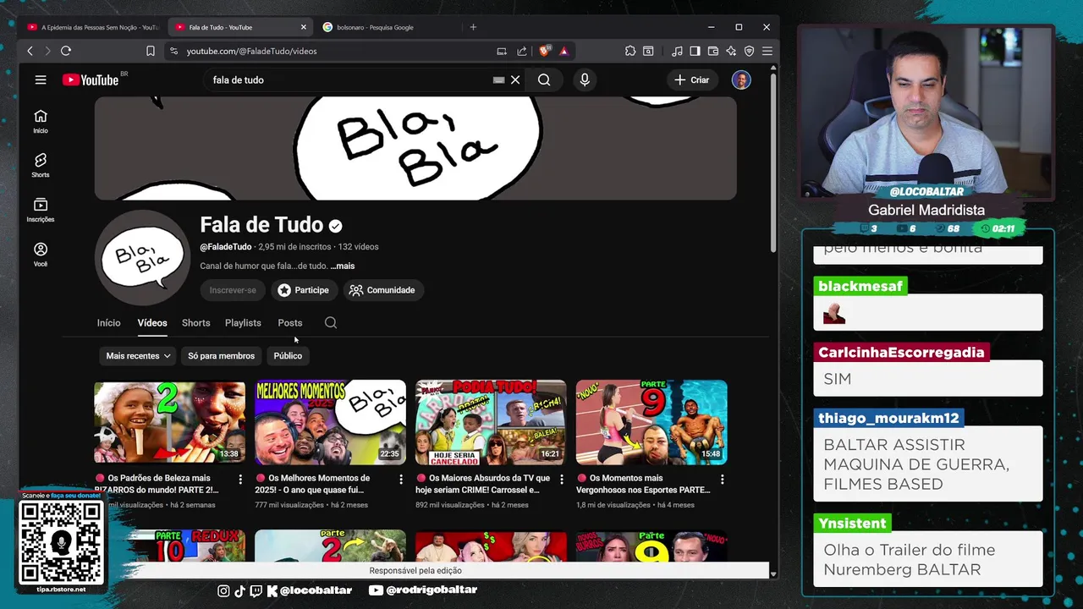Search within the channel using magnifier icon
Screen dimensions: 1083x609
point(331,322)
